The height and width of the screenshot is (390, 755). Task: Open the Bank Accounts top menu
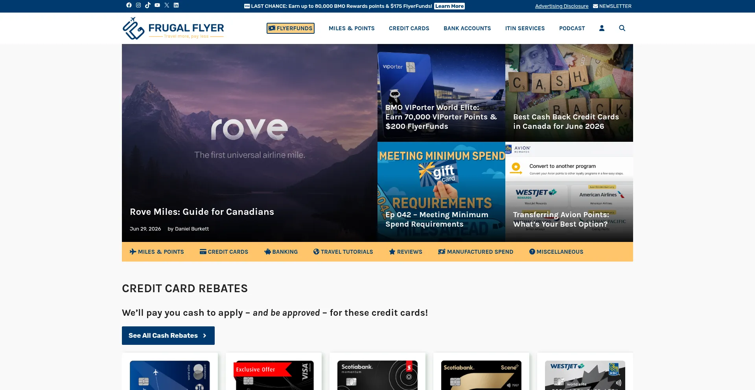(467, 28)
